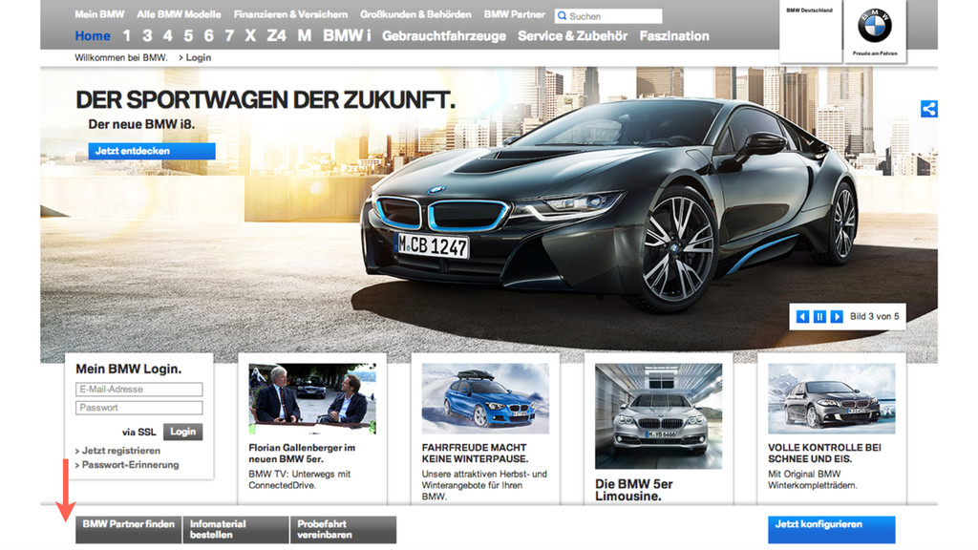Open Florian Gallenberger video thumbnail
Screen dimensions: 978x550
pyautogui.click(x=312, y=399)
